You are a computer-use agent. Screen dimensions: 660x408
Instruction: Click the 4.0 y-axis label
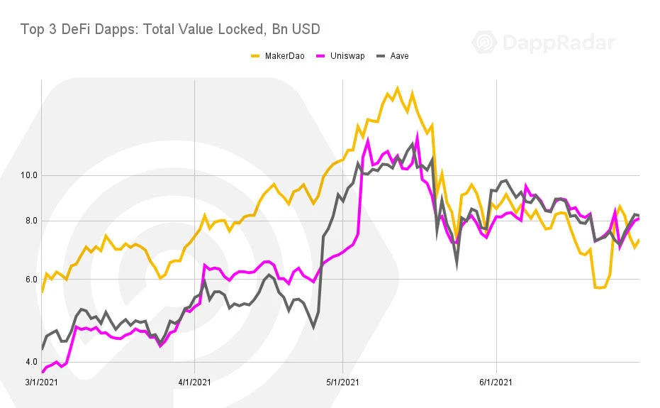coord(31,362)
